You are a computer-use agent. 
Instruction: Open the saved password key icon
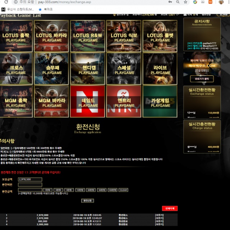(x=170, y=2)
